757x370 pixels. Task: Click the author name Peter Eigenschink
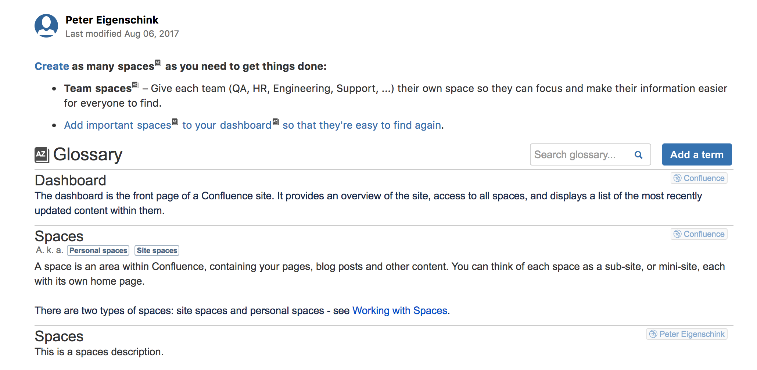tap(112, 20)
